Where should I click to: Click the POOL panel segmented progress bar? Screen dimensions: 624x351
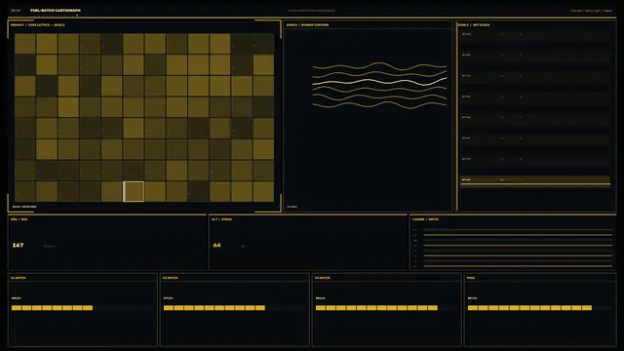click(529, 308)
